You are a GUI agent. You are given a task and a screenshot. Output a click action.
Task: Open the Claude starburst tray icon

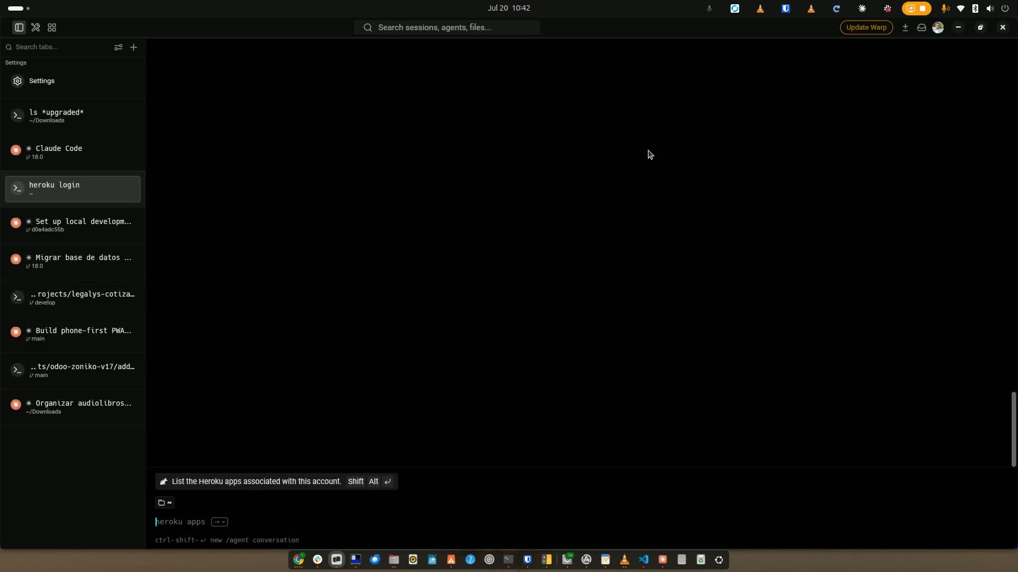tap(862, 8)
